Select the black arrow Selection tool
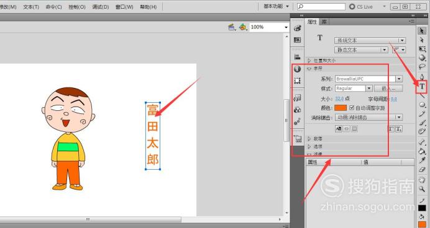 422,31
